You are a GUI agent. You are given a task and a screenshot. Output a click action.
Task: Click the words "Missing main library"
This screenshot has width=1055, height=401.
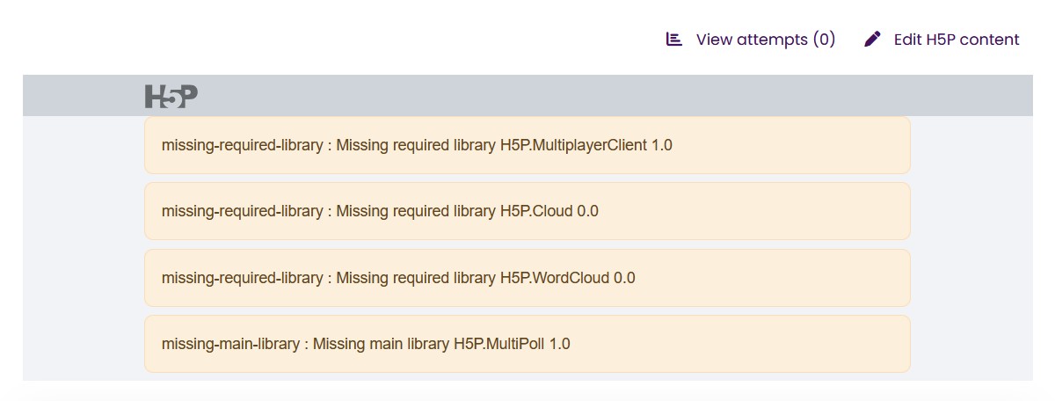(381, 344)
